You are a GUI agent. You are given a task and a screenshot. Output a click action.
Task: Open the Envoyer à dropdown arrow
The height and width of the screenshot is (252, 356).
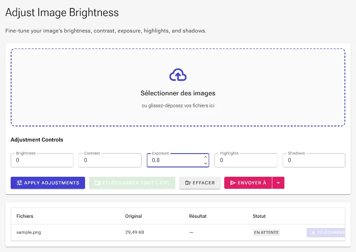pyautogui.click(x=278, y=183)
